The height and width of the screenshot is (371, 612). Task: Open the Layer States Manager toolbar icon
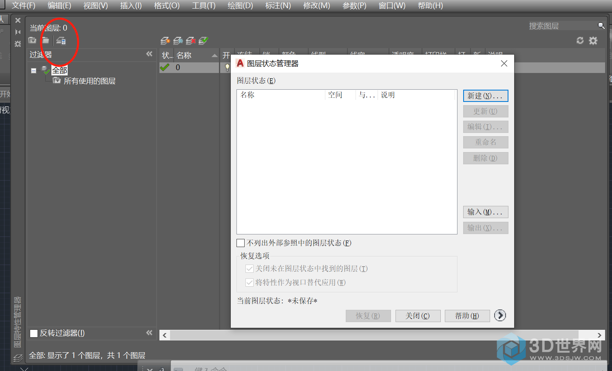61,40
